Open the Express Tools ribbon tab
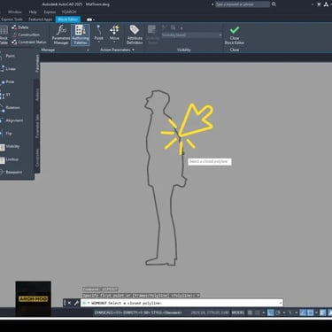This screenshot has width=332, height=332. point(12,19)
